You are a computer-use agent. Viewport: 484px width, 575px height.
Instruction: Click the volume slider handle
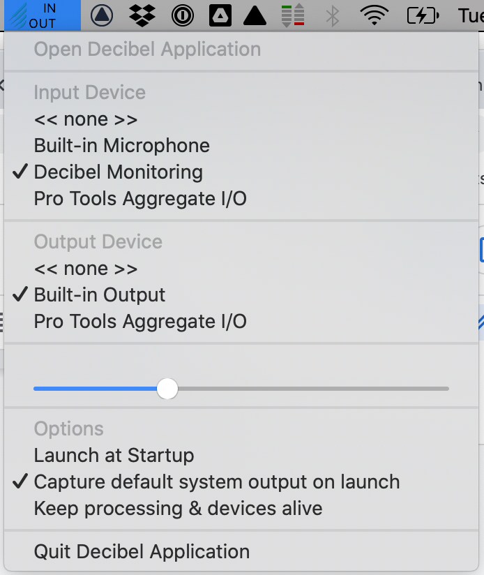coord(167,389)
